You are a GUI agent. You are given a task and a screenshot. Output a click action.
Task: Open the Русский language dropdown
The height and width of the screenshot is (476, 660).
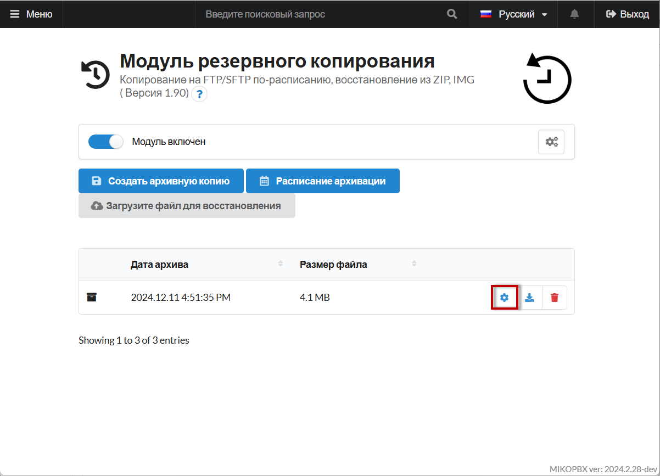coord(513,14)
